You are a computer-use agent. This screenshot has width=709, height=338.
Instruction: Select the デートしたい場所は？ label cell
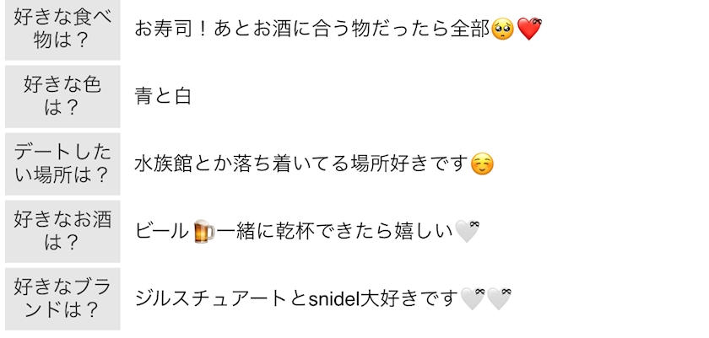coord(62,164)
